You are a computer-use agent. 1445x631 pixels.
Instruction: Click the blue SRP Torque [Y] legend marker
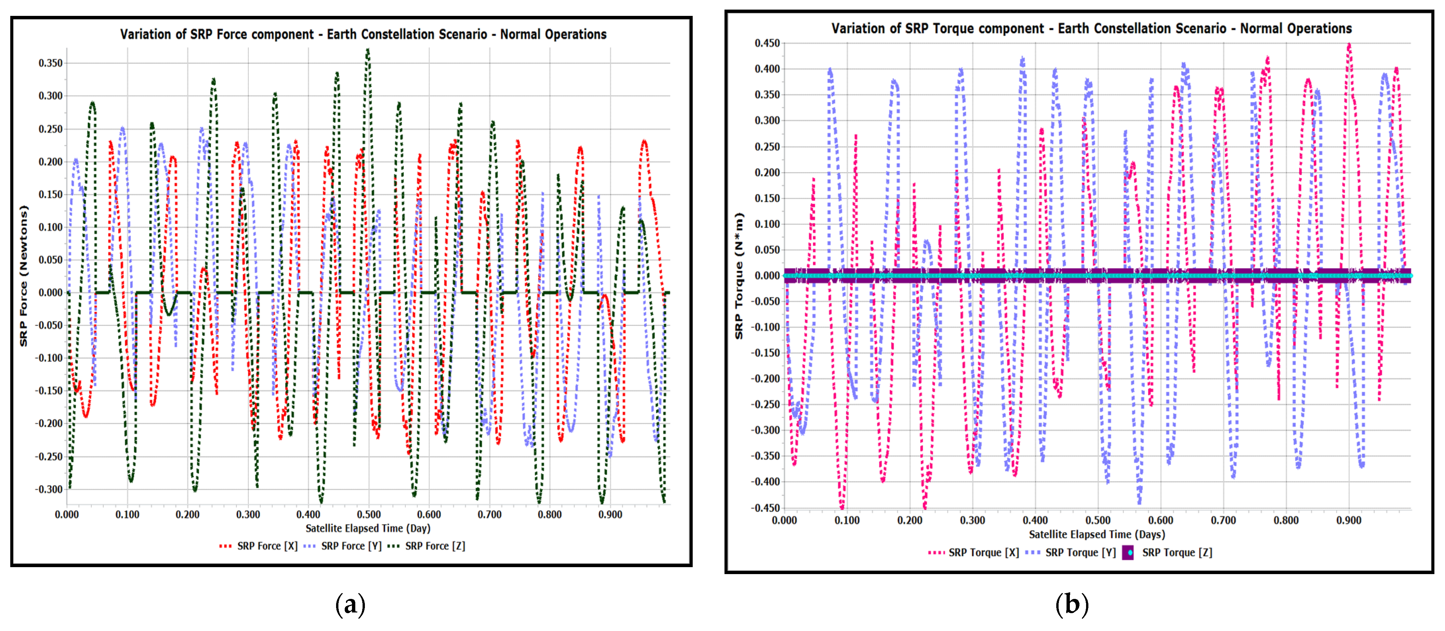1033,553
